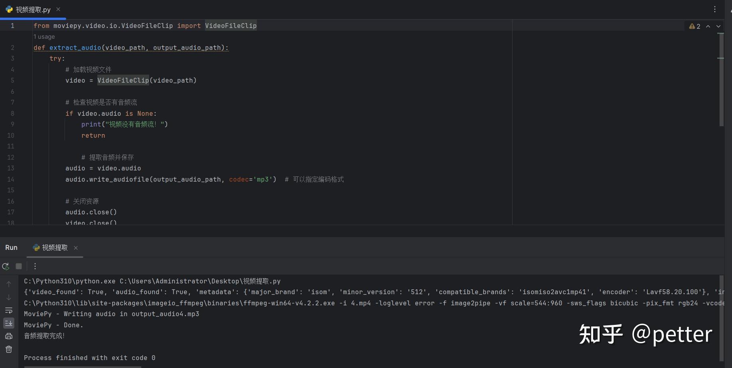
Task: Open the Run toolbar More options menu
Action: 35,266
